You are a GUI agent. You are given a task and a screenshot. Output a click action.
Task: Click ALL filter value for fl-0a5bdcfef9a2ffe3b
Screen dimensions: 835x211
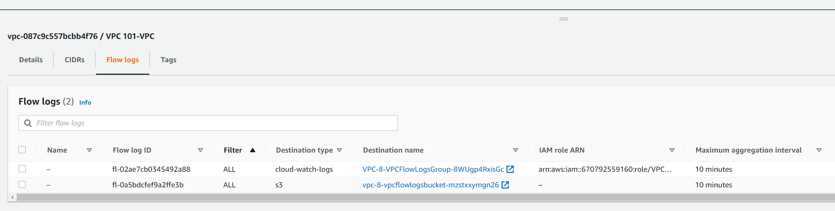point(229,185)
